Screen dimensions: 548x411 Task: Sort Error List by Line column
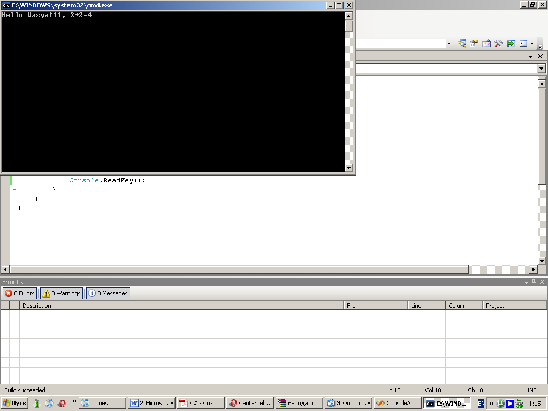pyautogui.click(x=427, y=306)
